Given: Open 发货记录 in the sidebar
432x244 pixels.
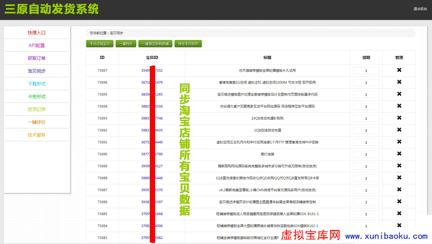Looking at the screenshot, I should [x=37, y=109].
